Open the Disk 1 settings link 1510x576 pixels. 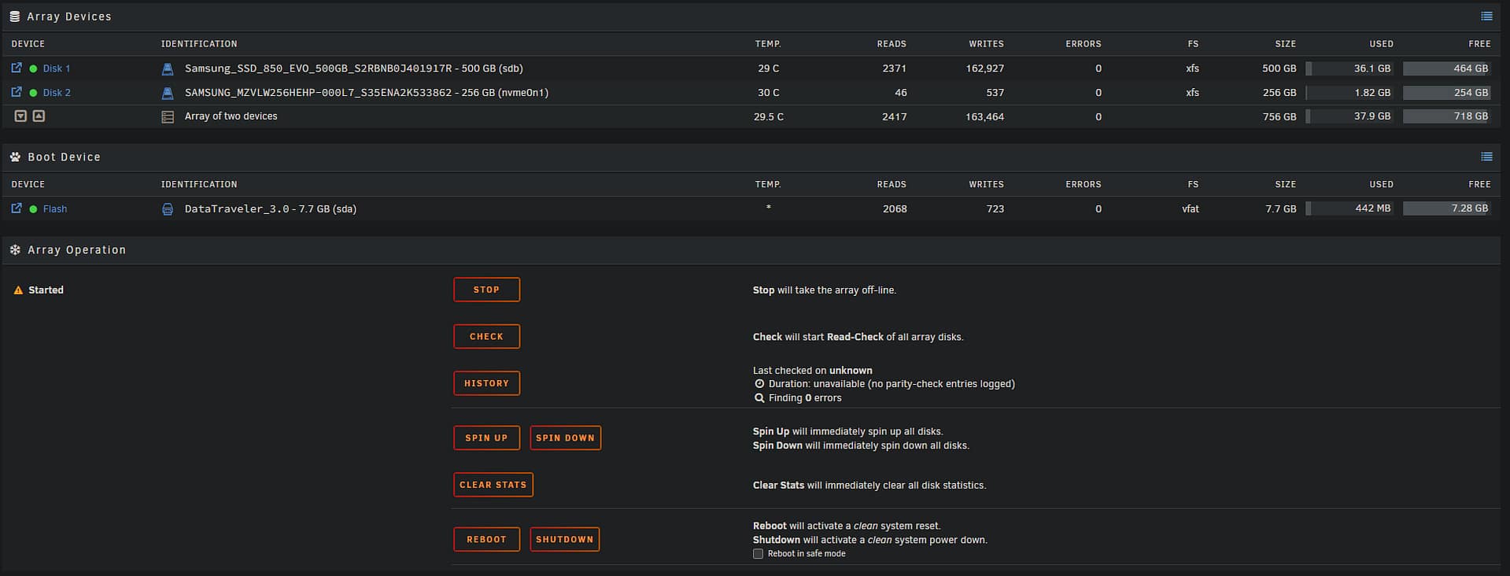tap(57, 69)
